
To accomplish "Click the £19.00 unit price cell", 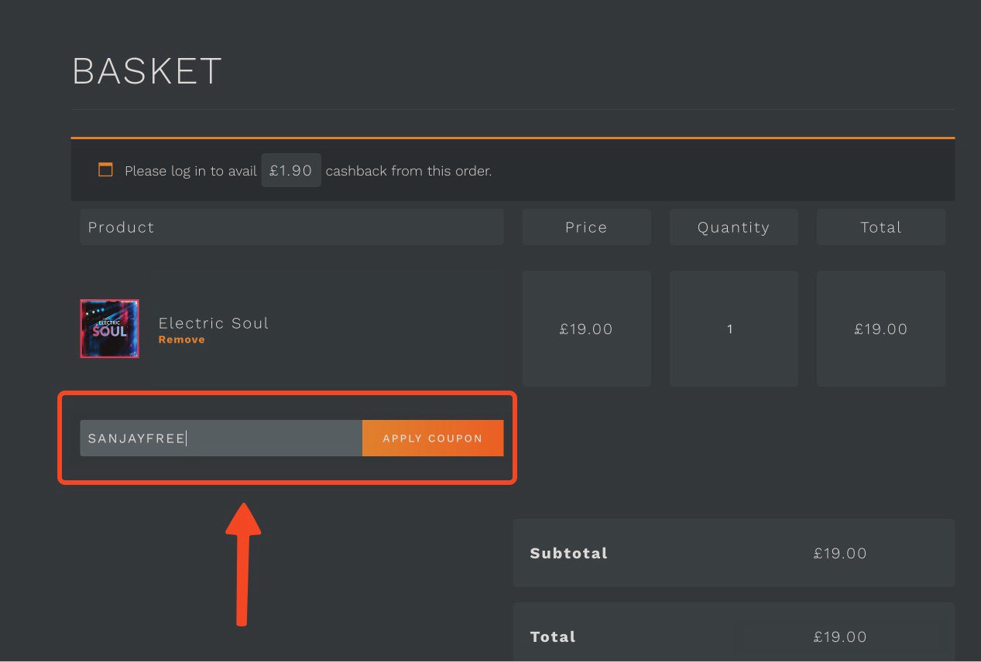I will click(x=586, y=329).
